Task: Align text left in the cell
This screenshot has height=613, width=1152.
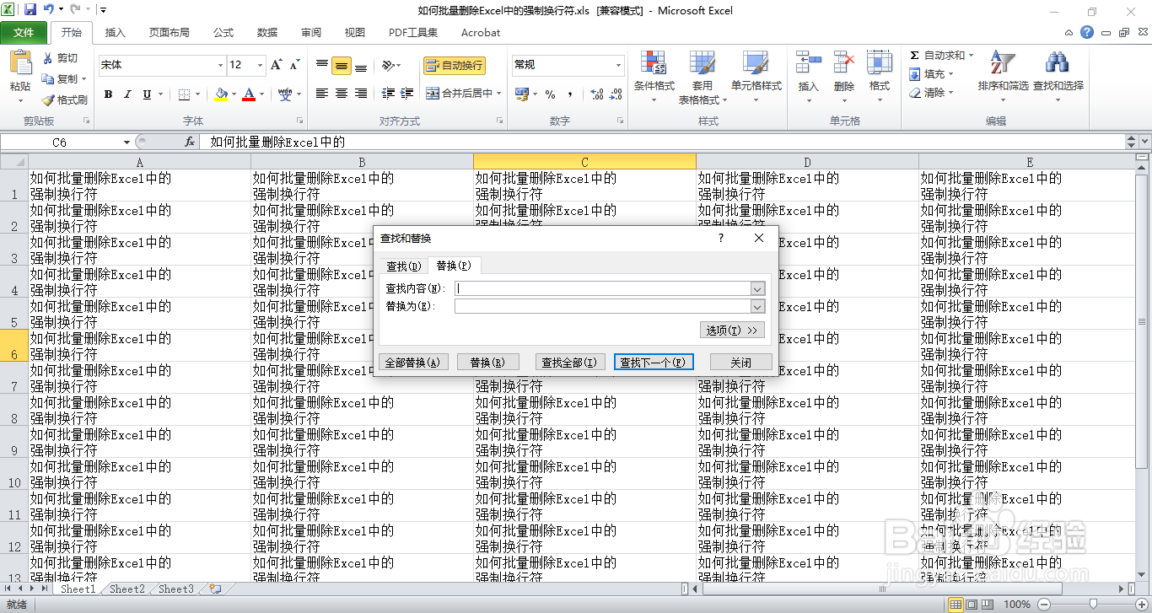Action: tap(322, 94)
